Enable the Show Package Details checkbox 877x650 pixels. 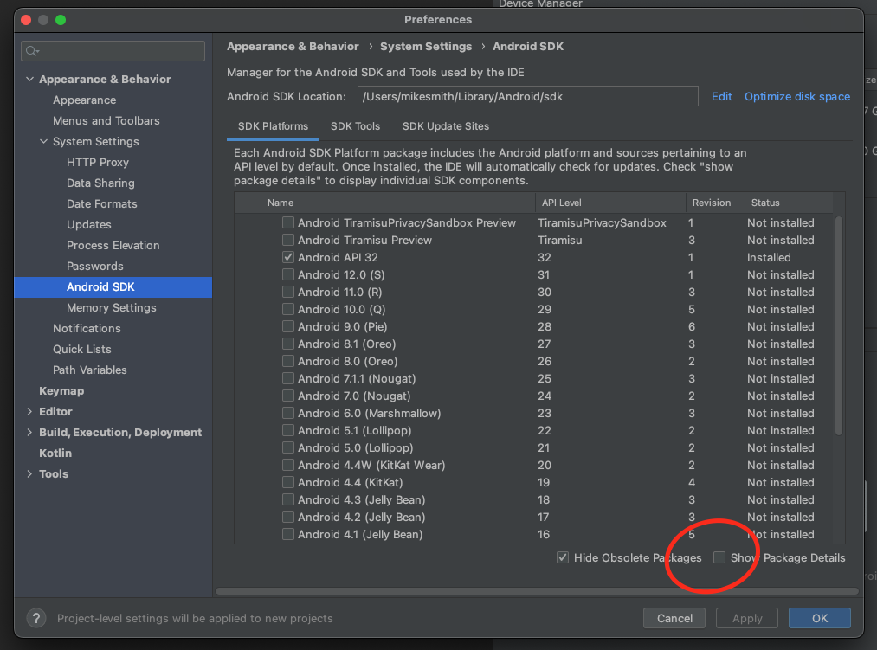719,557
